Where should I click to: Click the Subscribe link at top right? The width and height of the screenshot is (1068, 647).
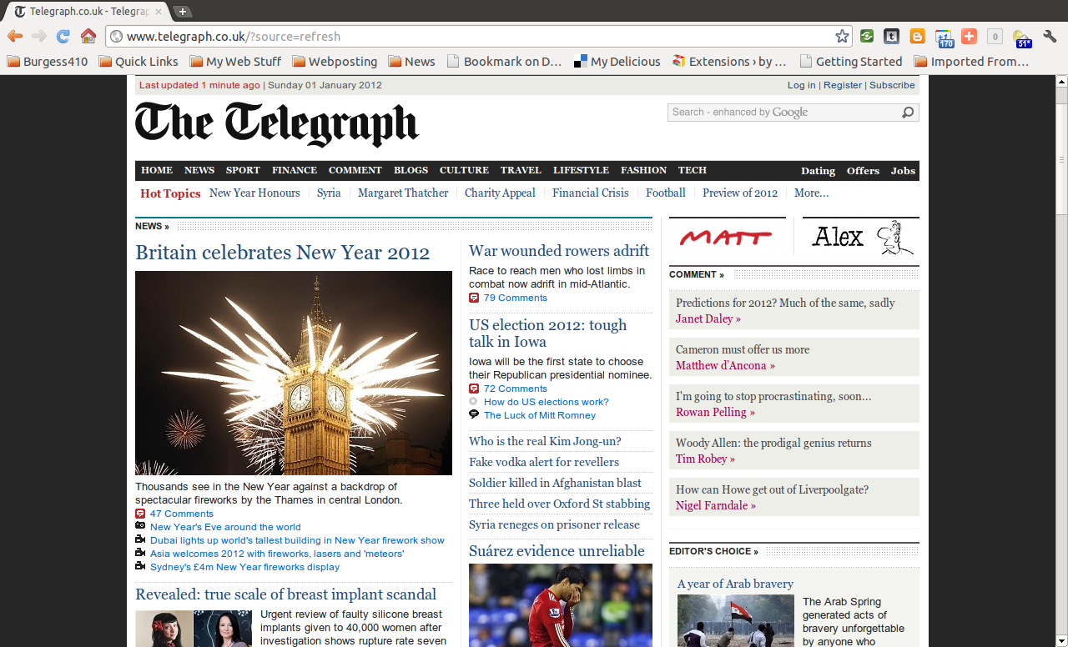892,85
